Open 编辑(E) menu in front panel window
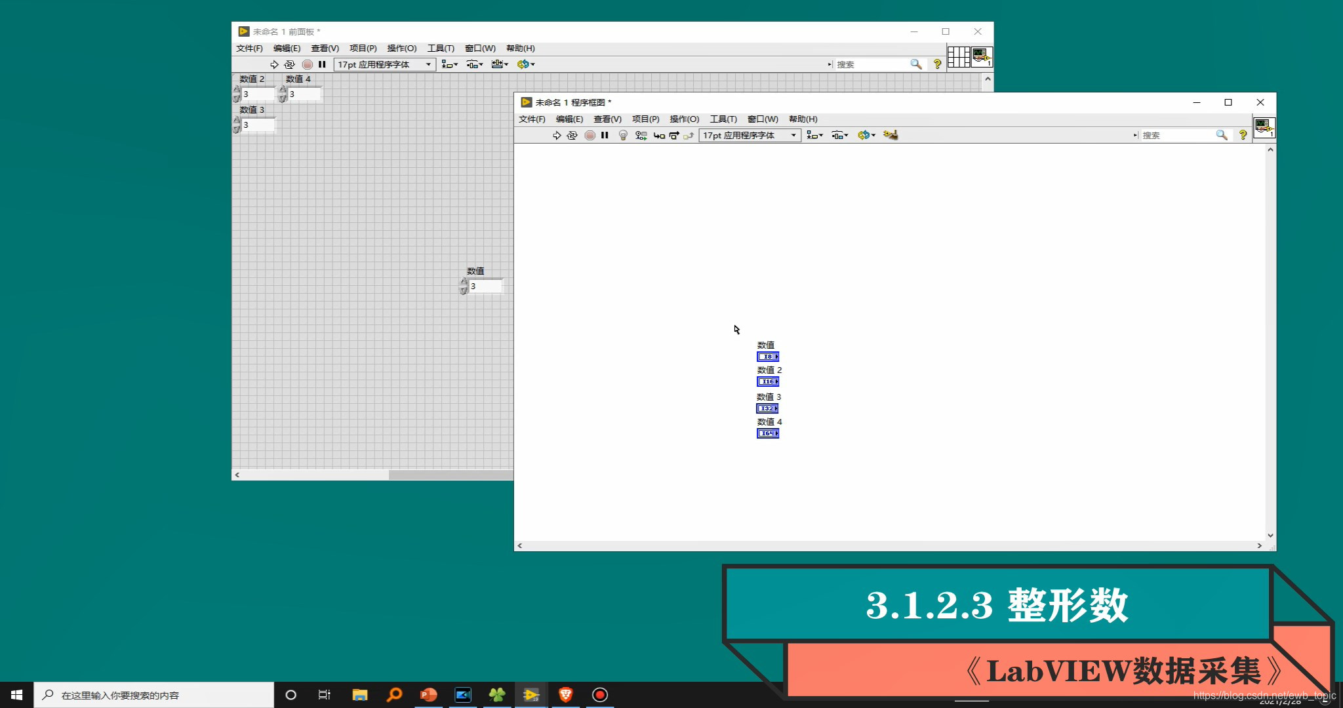The height and width of the screenshot is (708, 1343). (287, 49)
